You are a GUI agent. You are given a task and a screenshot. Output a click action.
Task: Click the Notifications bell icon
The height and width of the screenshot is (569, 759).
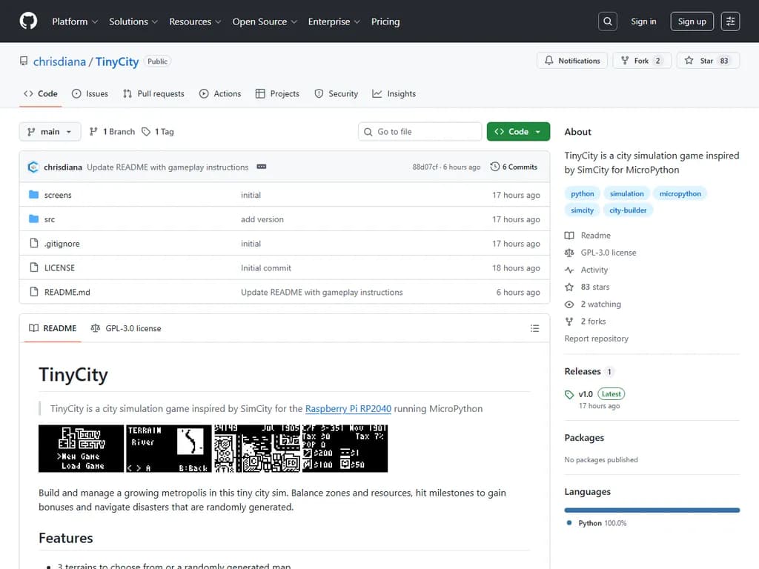[549, 59]
